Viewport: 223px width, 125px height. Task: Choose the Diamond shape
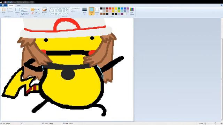tap(53, 11)
